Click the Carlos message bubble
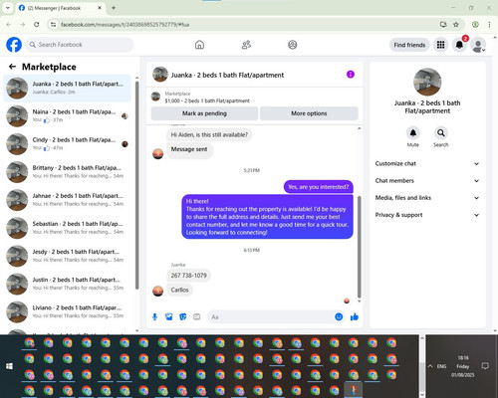 (179, 290)
